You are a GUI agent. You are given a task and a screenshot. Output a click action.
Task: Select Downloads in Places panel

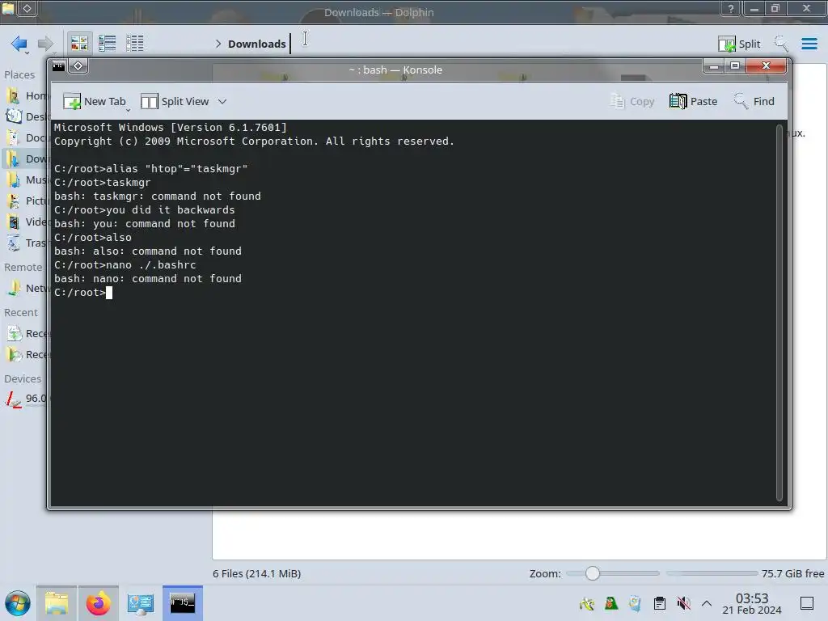click(x=27, y=159)
